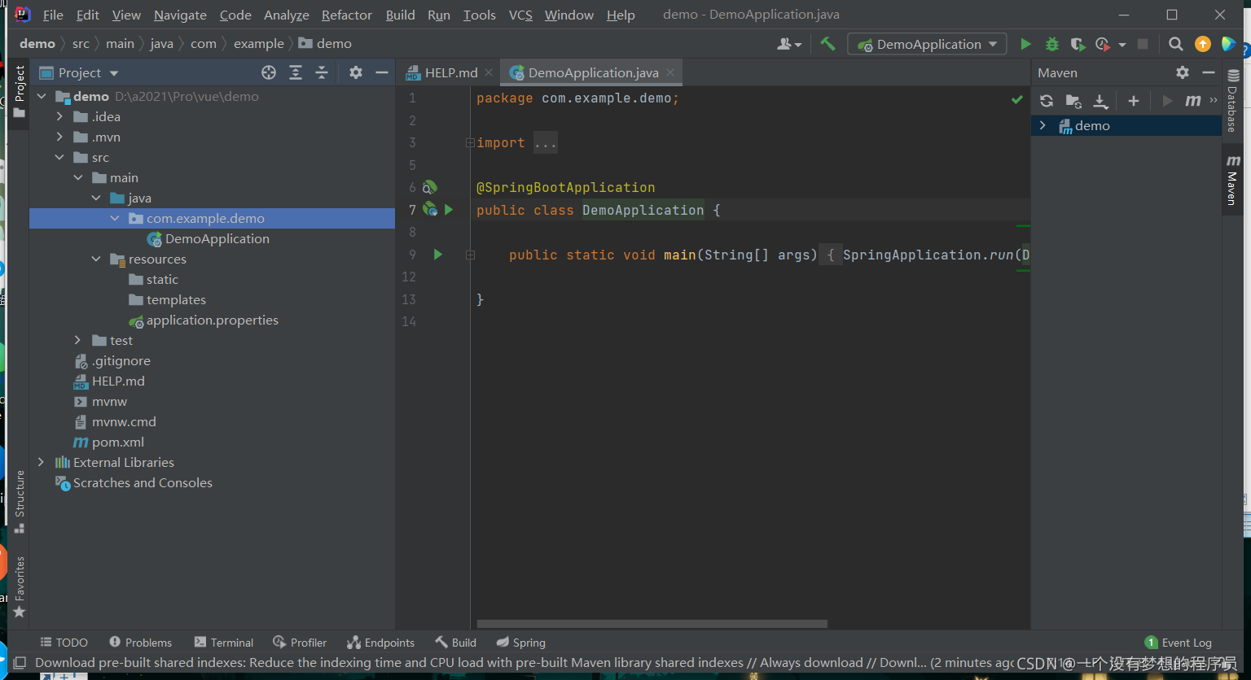Image resolution: width=1251 pixels, height=680 pixels.
Task: Open the Spring tool window
Action: tap(521, 643)
